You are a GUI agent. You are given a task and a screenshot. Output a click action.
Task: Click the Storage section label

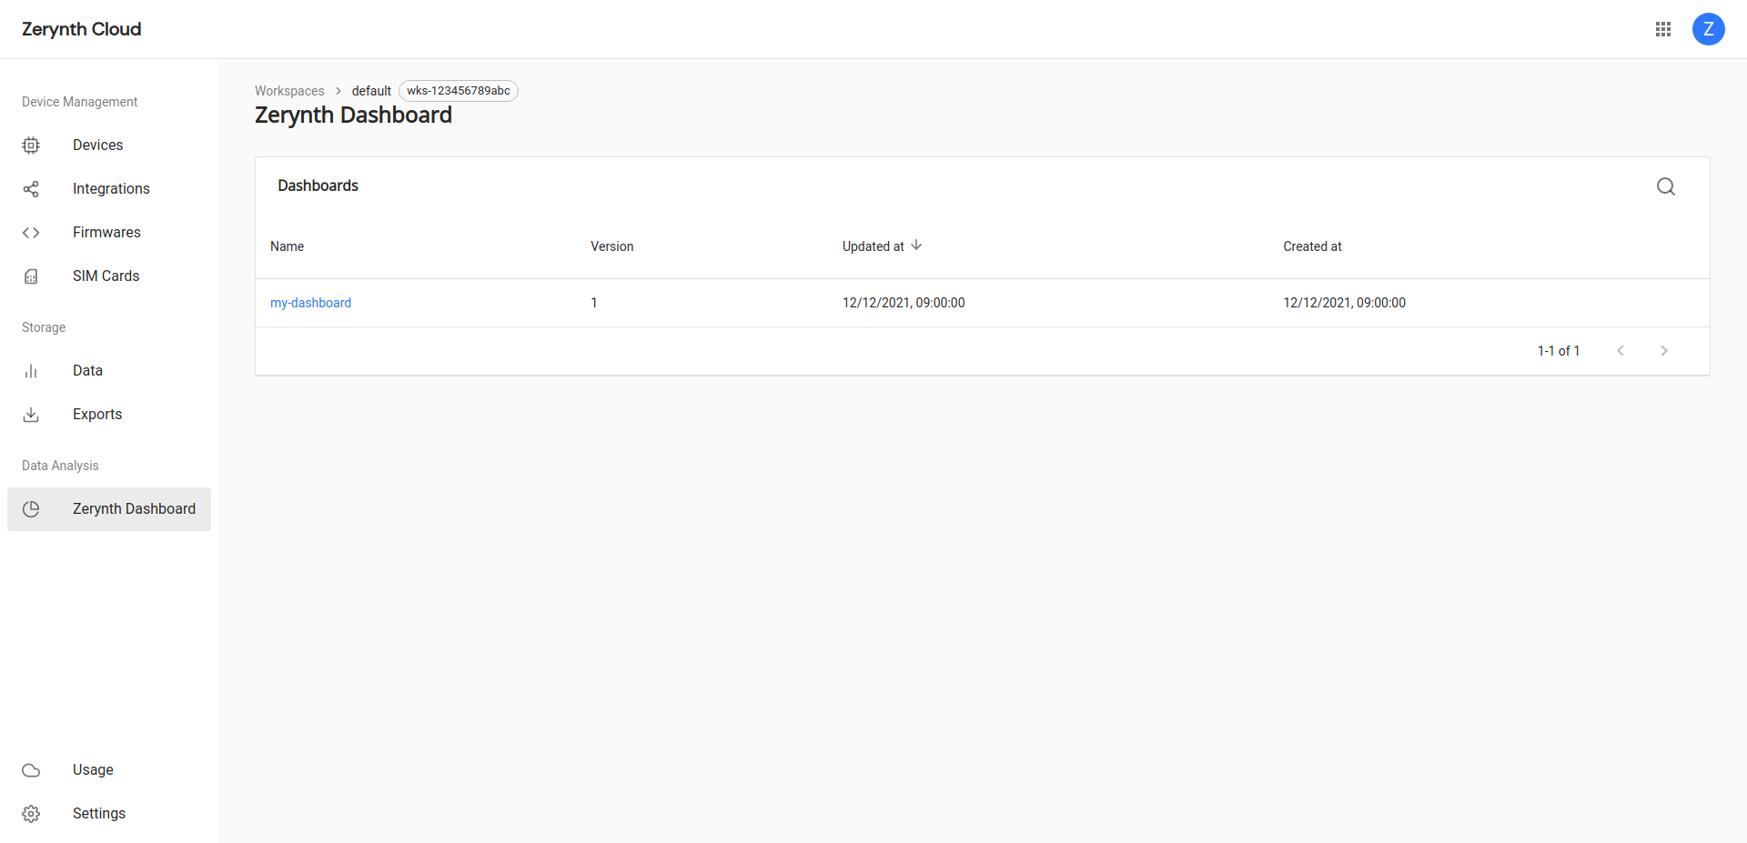[x=44, y=327]
